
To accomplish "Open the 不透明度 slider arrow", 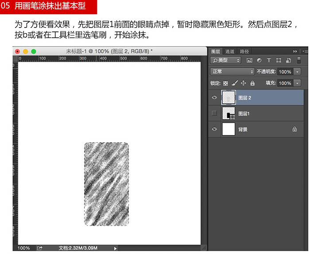I will click(297, 72).
